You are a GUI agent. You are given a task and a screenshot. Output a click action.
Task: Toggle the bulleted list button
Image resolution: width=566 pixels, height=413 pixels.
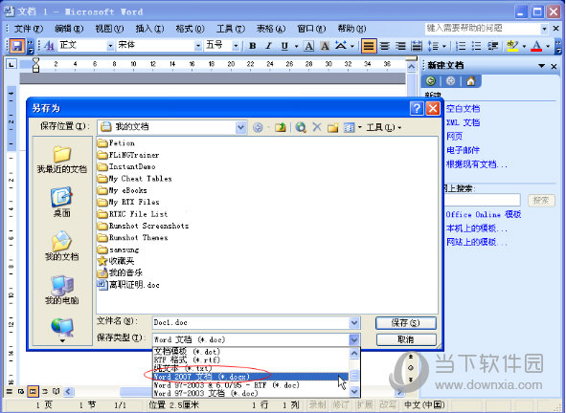477,46
